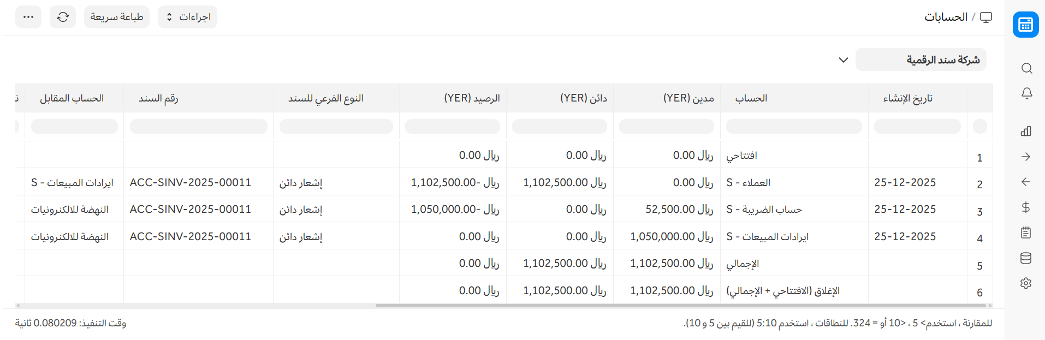
Task: Click the right arrow sidebar icon
Action: click(1026, 157)
